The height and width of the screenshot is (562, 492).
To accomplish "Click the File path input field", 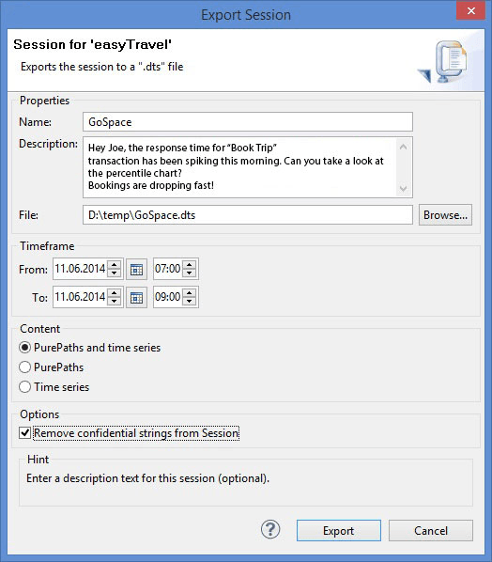I will [x=248, y=215].
